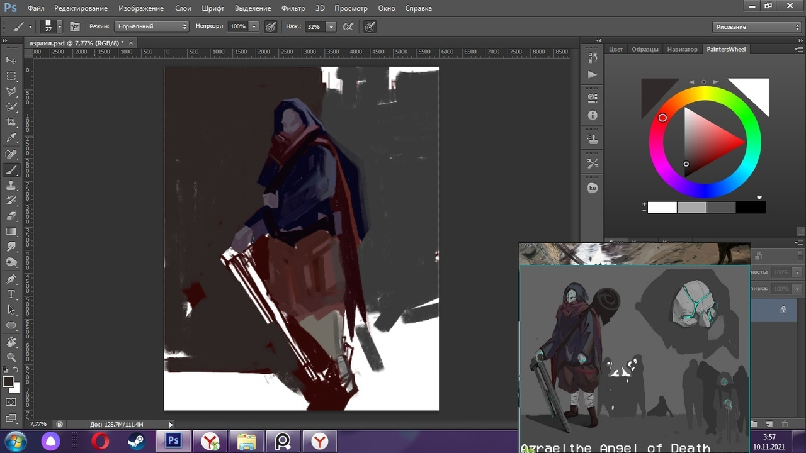806x453 pixels.
Task: Select the Ellipse shape tool
Action: coord(11,325)
